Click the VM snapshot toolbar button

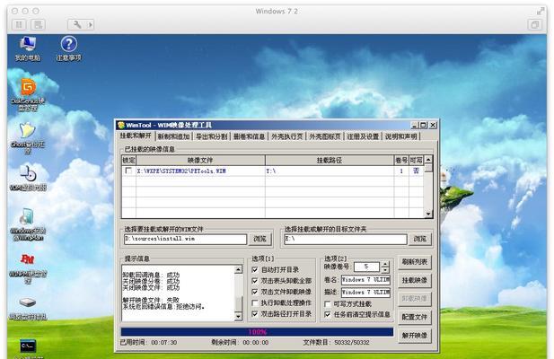pos(38,24)
